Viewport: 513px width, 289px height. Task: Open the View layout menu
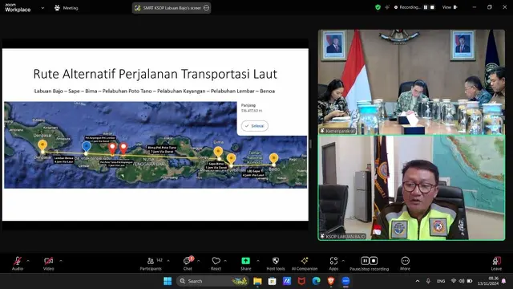(x=450, y=7)
